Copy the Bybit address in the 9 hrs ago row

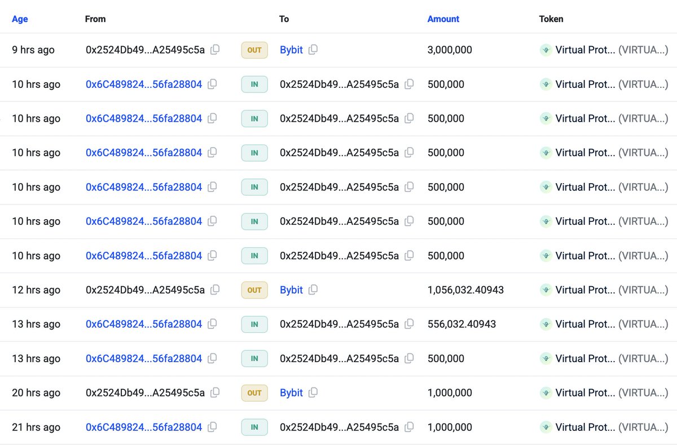[x=313, y=50]
